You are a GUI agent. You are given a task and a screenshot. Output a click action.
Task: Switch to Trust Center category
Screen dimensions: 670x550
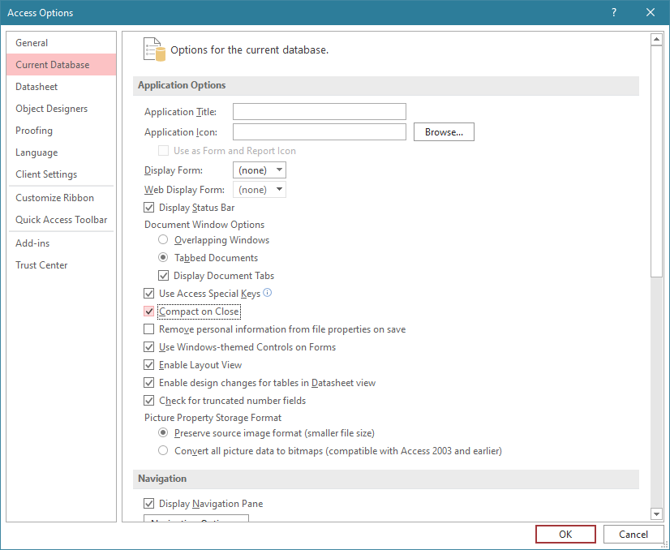pyautogui.click(x=41, y=265)
